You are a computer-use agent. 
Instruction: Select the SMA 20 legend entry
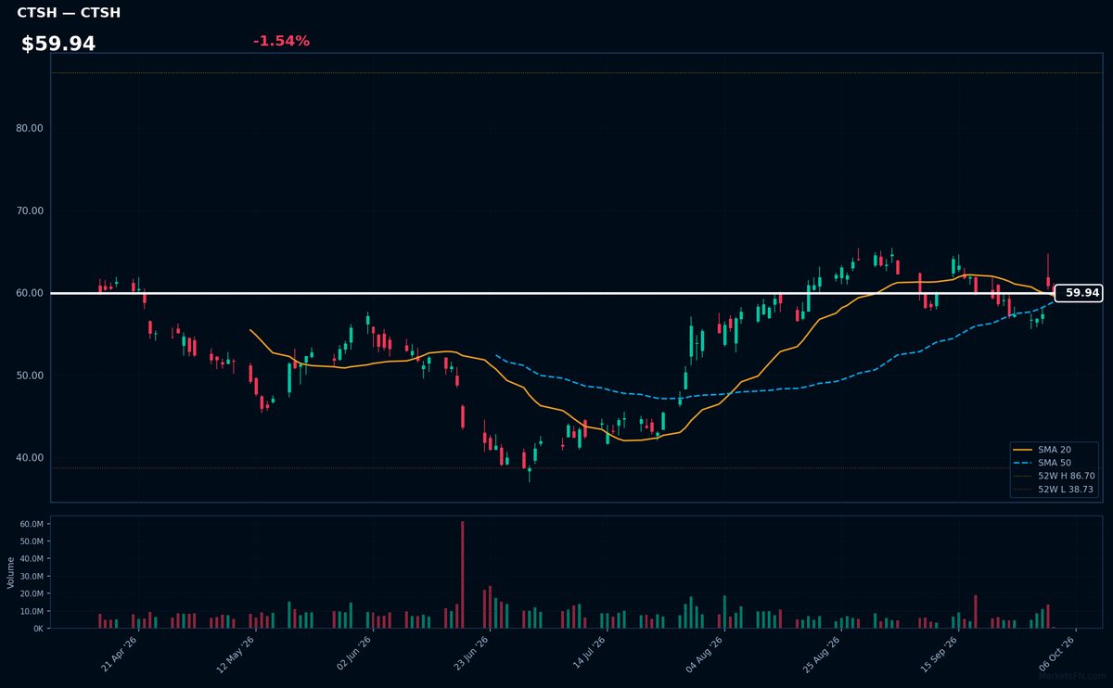click(1055, 450)
